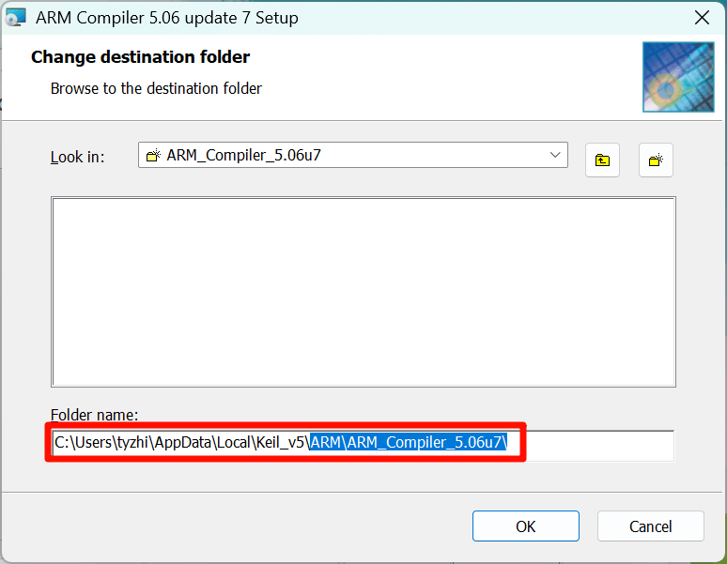The image size is (727, 564).
Task: Click inside the empty folder list pane
Action: coord(363,291)
